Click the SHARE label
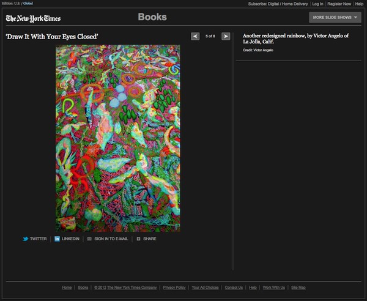367x301 pixels. pyautogui.click(x=150, y=239)
